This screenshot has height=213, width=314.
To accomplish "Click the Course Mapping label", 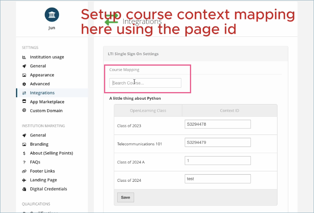I will (x=124, y=70).
